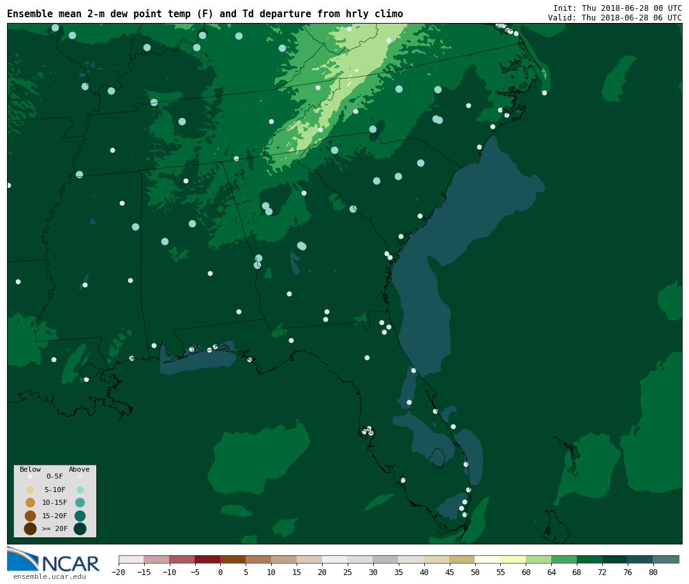The width and height of the screenshot is (689, 584).
Task: Select the brown 0 to 5 color swatch
Action: point(233,559)
